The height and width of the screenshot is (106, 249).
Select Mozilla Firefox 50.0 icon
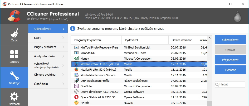[x=77, y=70]
